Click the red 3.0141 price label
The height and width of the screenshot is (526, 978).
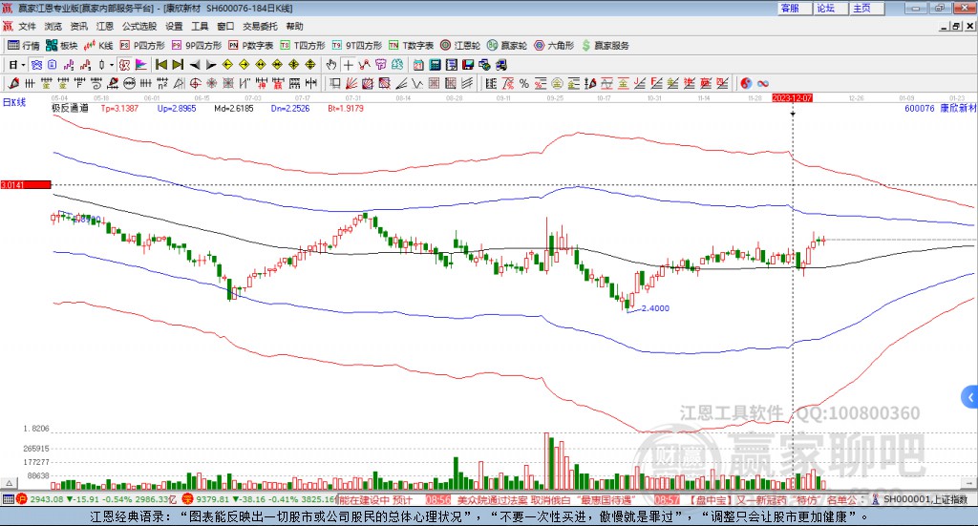[x=26, y=184]
